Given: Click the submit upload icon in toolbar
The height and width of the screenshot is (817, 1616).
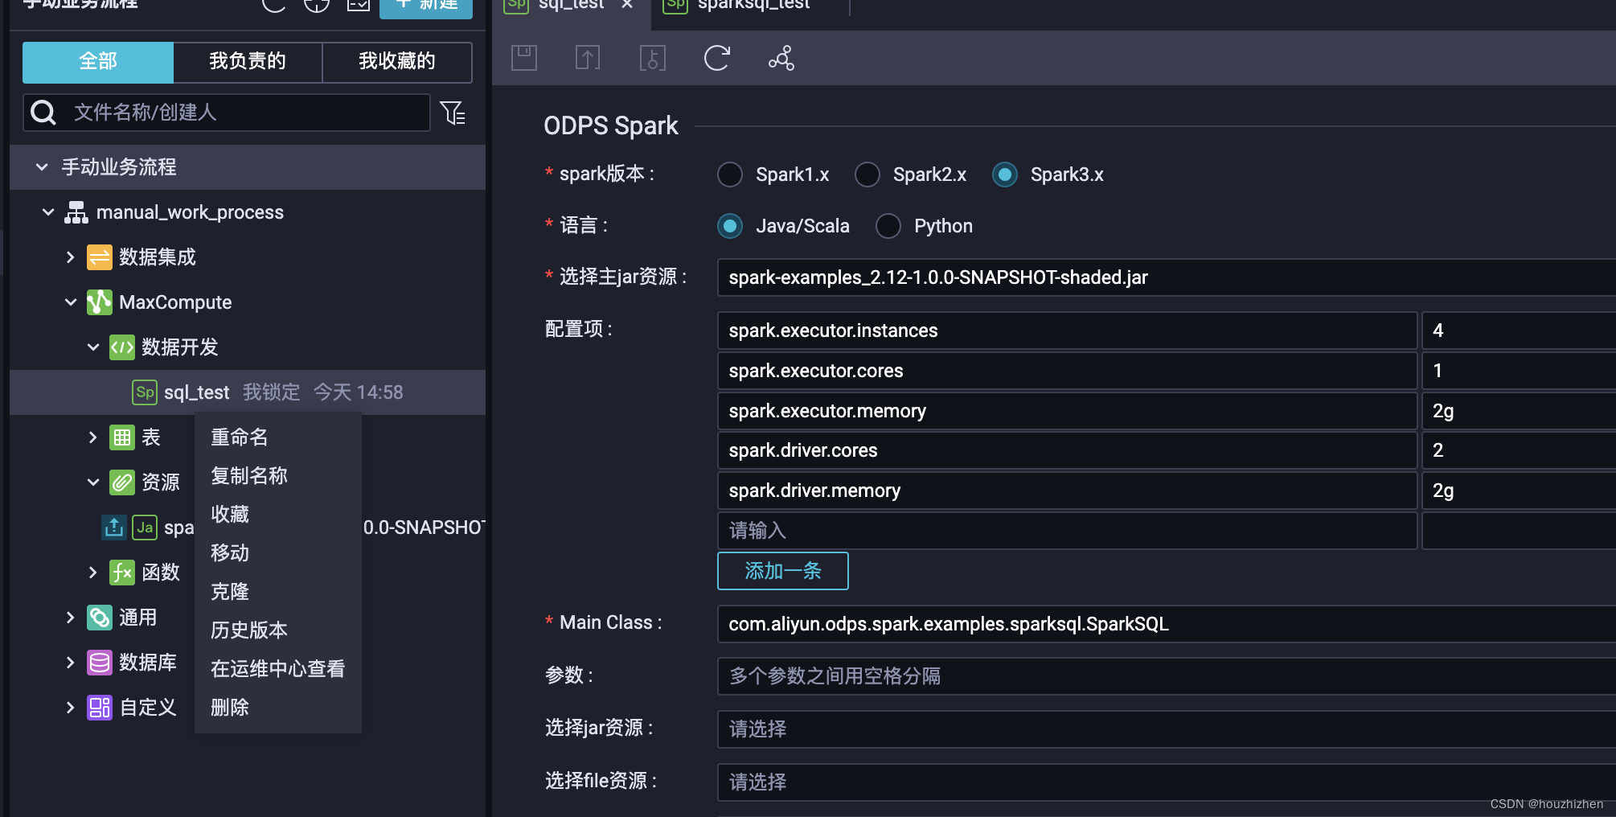Looking at the screenshot, I should pyautogui.click(x=588, y=58).
